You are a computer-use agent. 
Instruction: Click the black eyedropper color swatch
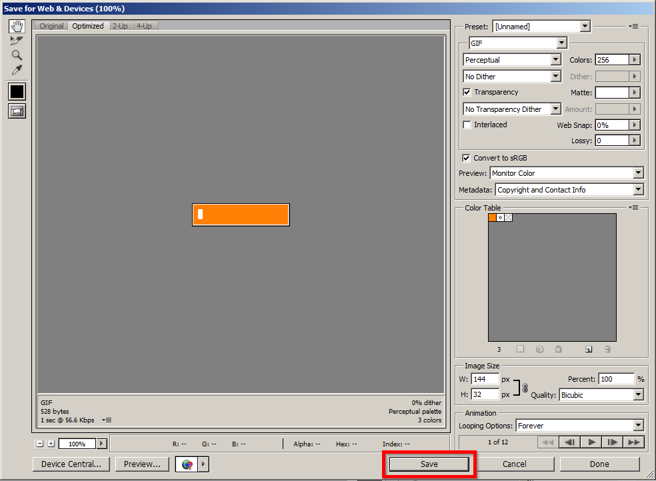tap(17, 91)
